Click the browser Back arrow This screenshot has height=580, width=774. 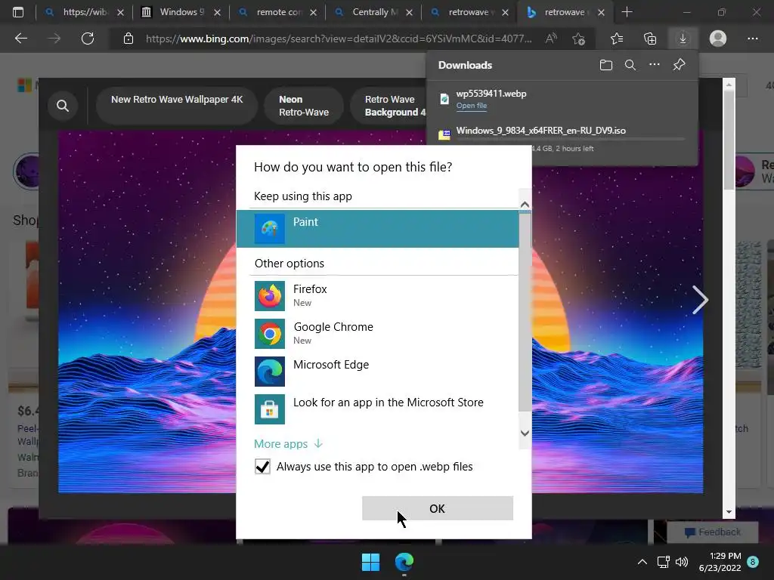click(x=20, y=39)
